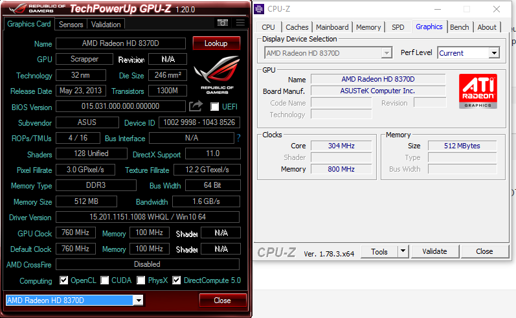The image size is (516, 318).
Task: Click the Bus Width 64 Bit value
Action: tap(212, 185)
